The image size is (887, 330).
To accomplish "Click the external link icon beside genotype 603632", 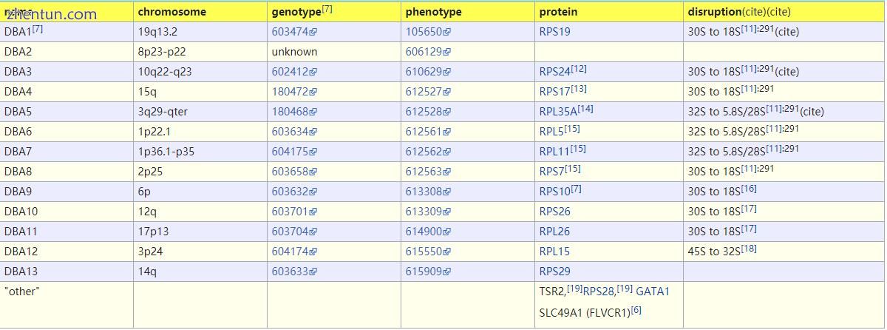I will [313, 192].
